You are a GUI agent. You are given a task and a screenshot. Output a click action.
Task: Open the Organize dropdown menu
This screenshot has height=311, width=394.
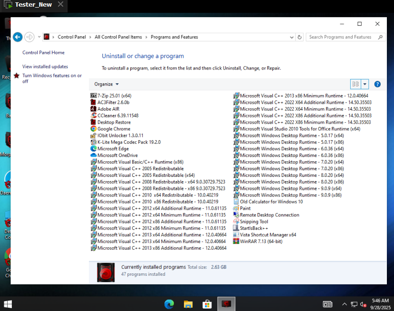tap(106, 84)
